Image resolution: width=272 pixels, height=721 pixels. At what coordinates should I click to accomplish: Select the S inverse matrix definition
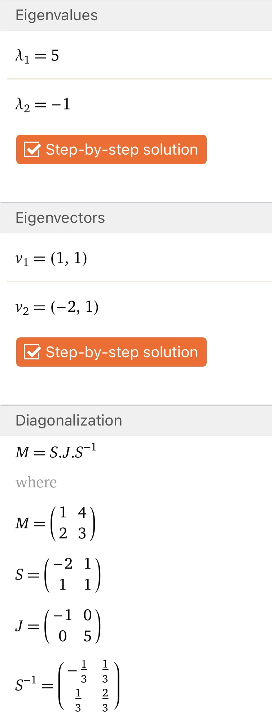click(x=67, y=685)
